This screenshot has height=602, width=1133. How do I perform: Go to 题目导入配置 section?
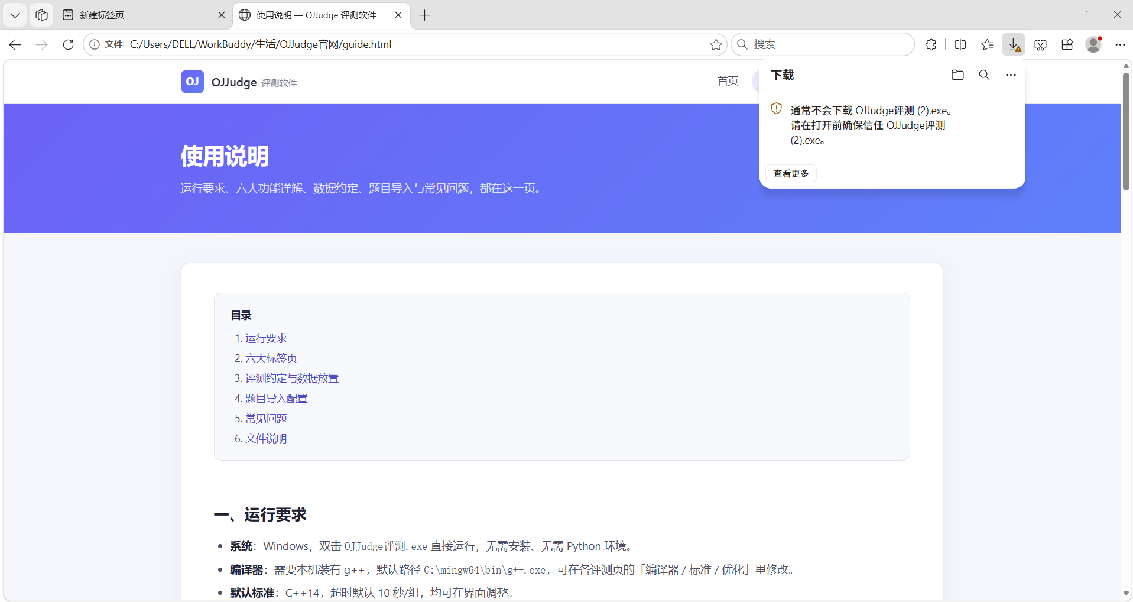[277, 398]
